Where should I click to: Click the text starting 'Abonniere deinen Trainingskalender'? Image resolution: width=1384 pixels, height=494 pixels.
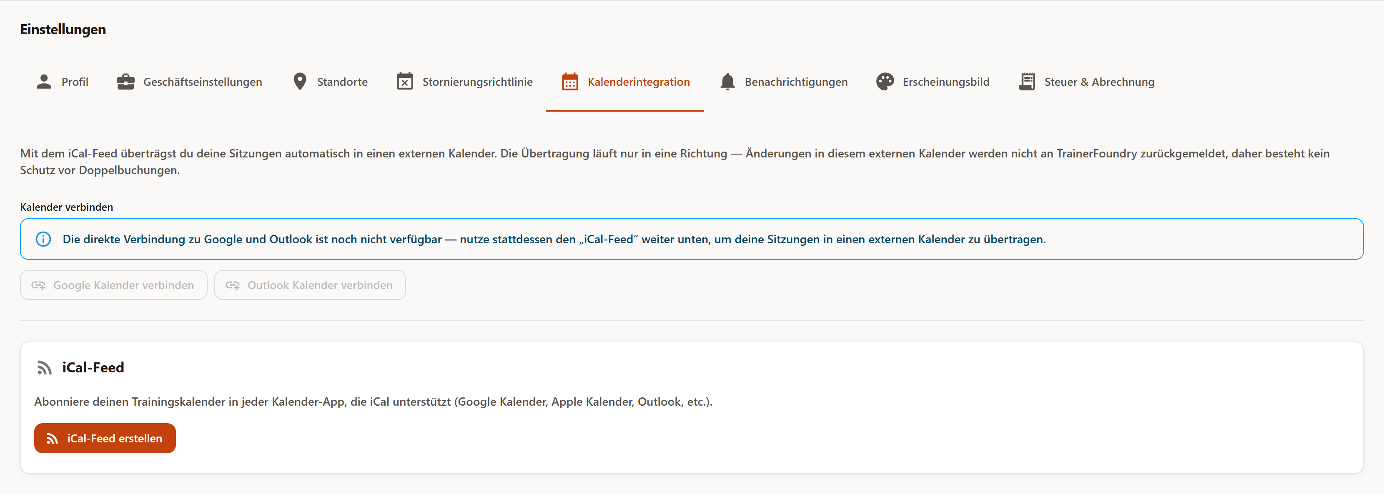[x=374, y=402]
